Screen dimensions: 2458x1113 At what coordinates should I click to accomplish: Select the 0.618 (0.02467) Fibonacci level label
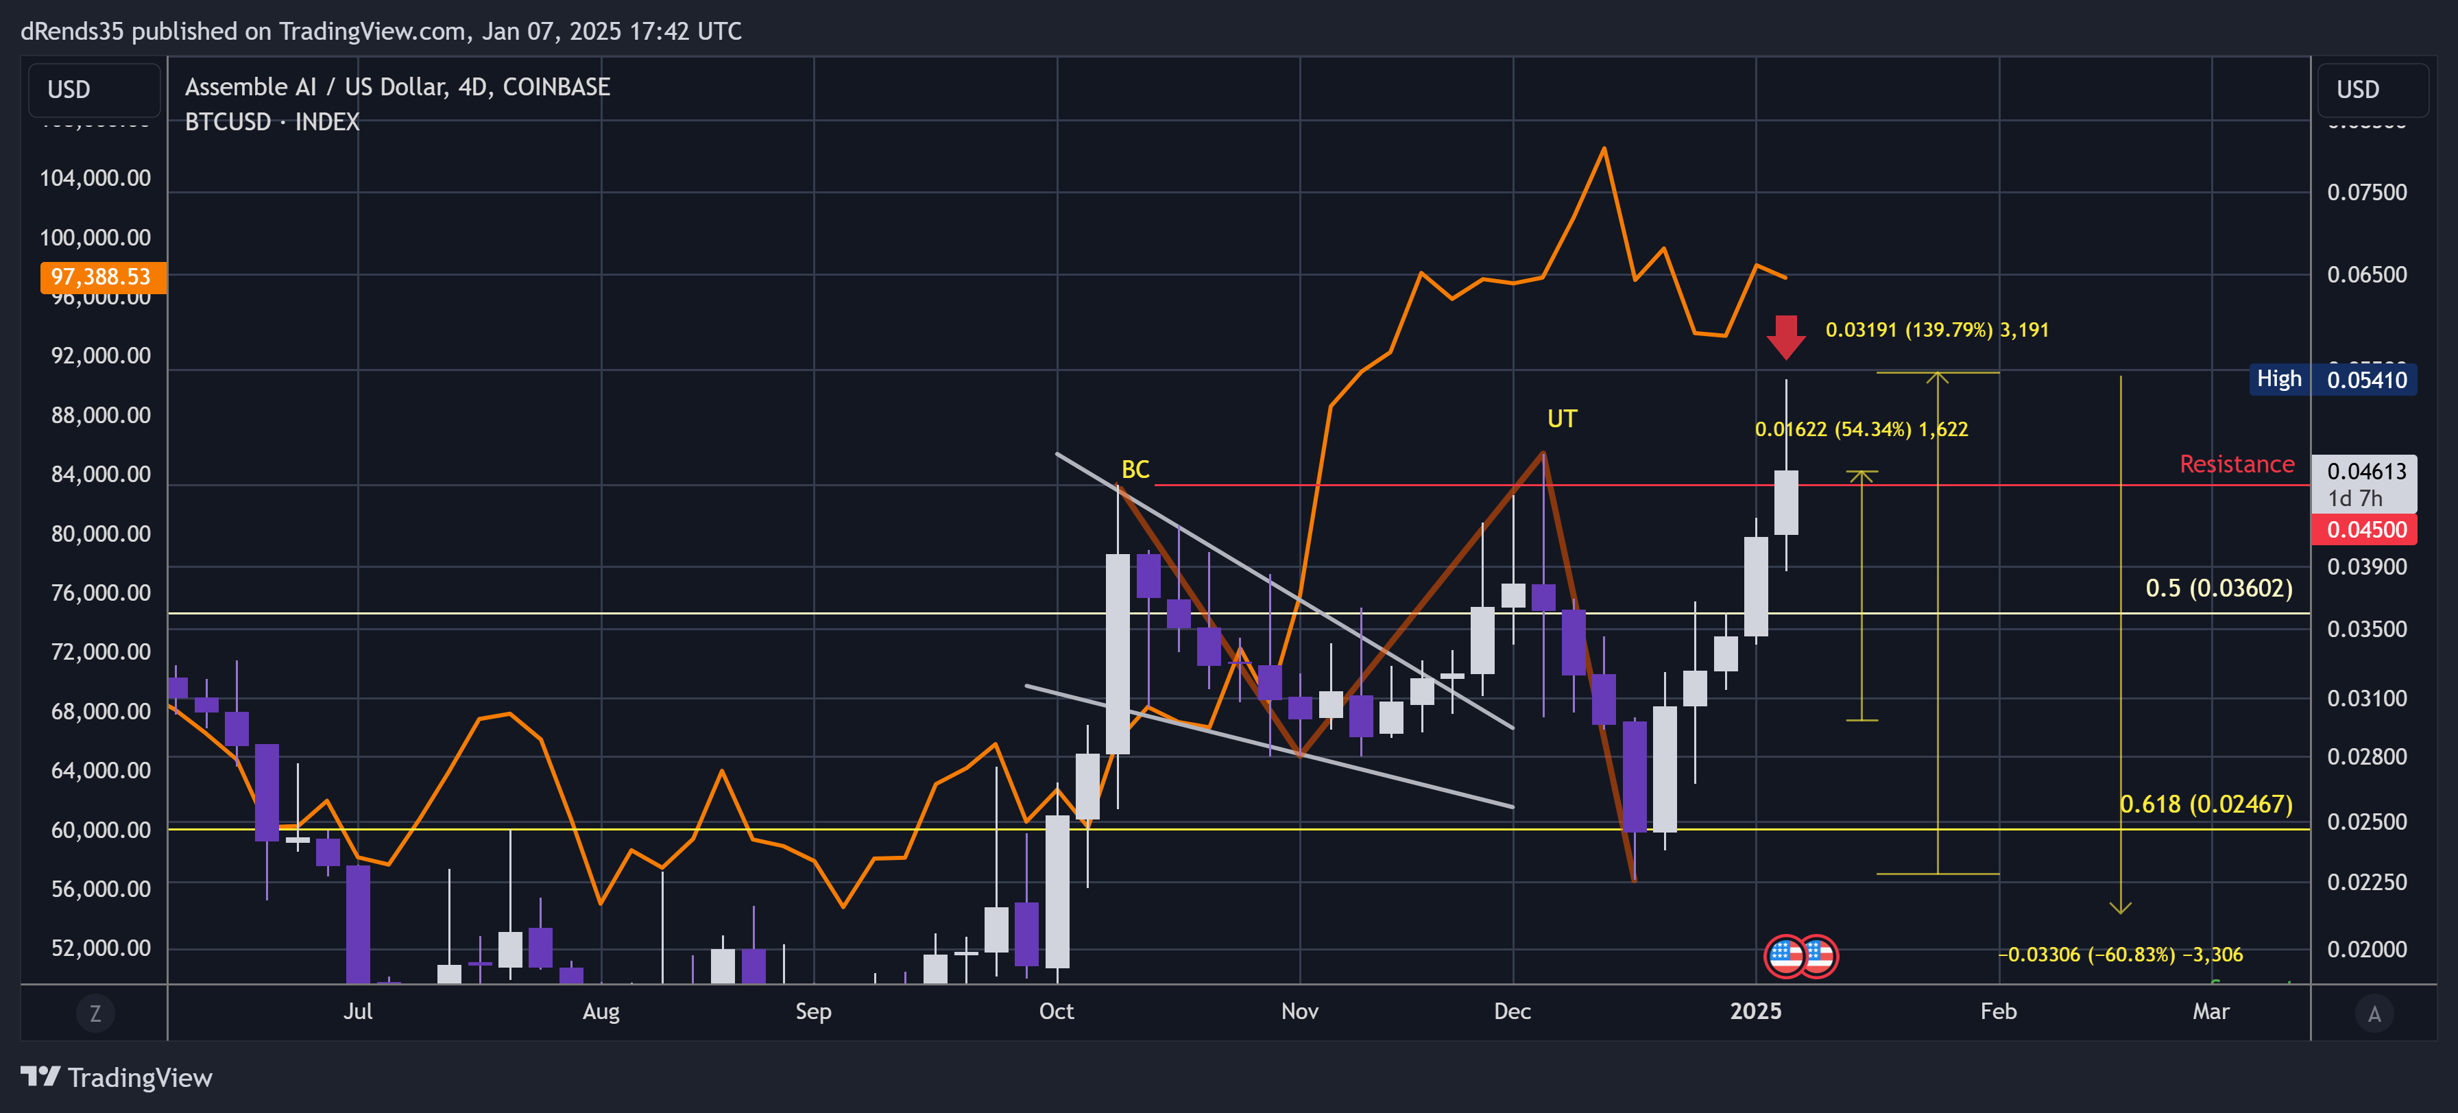click(x=2206, y=804)
